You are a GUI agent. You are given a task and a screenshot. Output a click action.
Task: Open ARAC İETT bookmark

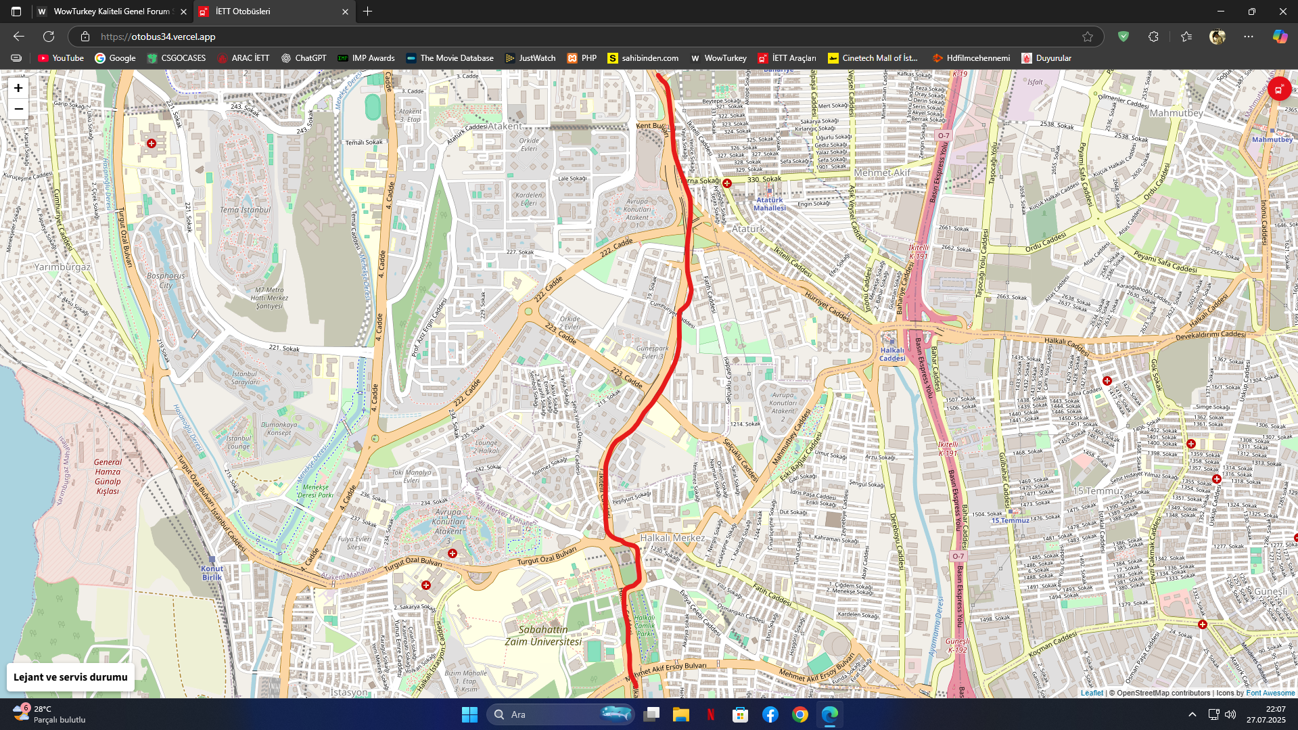(244, 58)
